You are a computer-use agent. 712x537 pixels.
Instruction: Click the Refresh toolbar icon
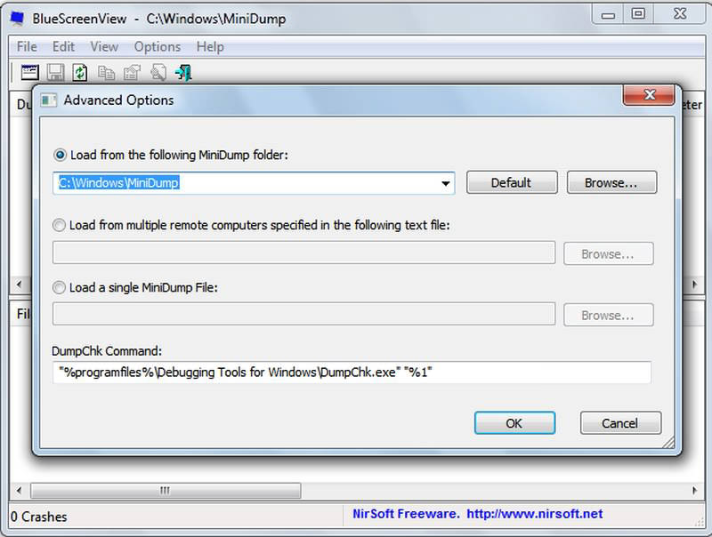coord(80,73)
